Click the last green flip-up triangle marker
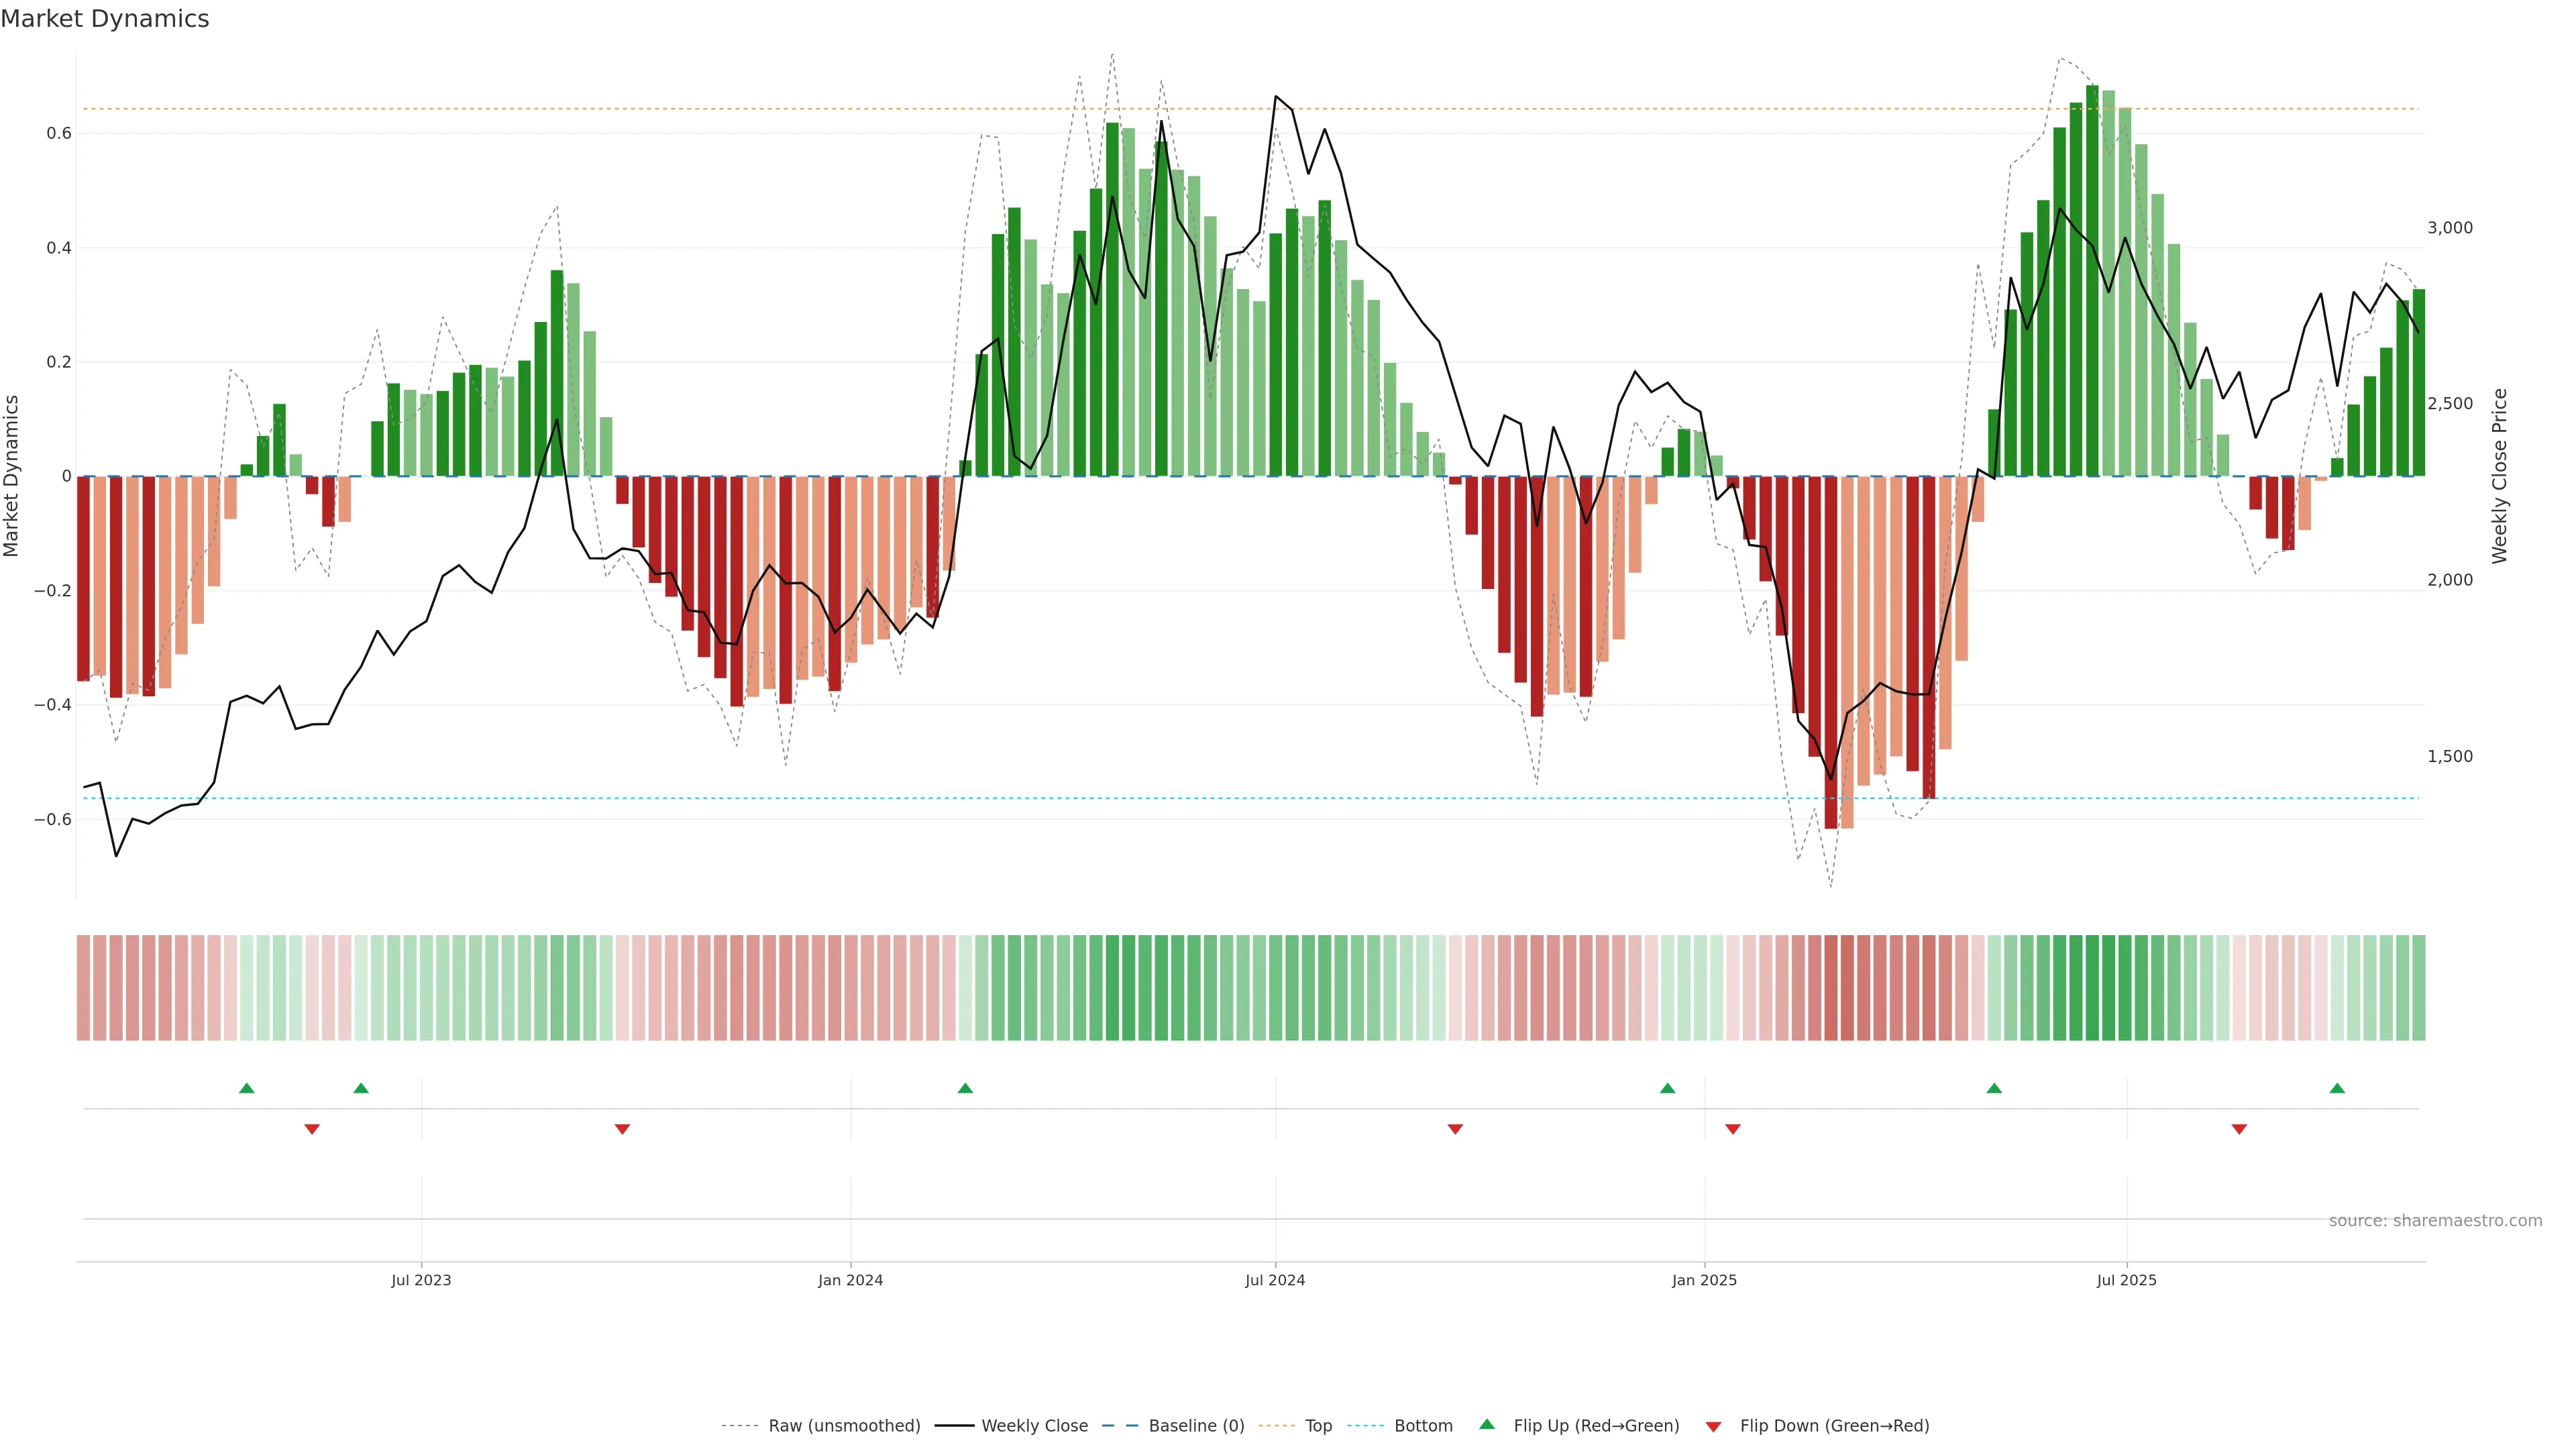2576x1449 pixels. [x=2337, y=1088]
